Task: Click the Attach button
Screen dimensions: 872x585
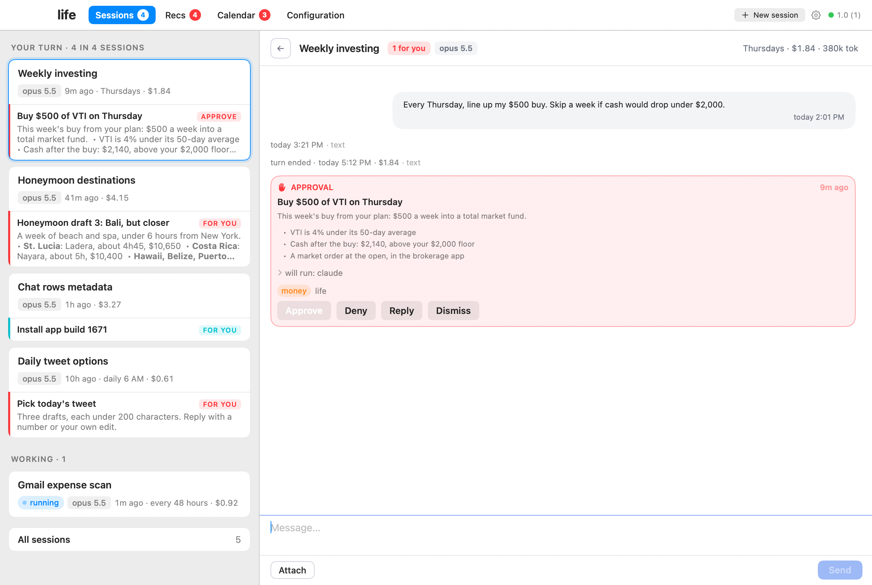Action: [x=292, y=570]
